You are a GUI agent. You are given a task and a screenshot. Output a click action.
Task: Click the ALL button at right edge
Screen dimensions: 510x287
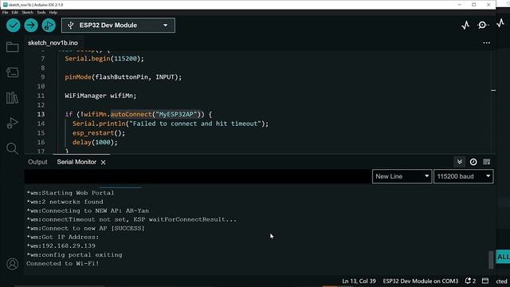503,257
